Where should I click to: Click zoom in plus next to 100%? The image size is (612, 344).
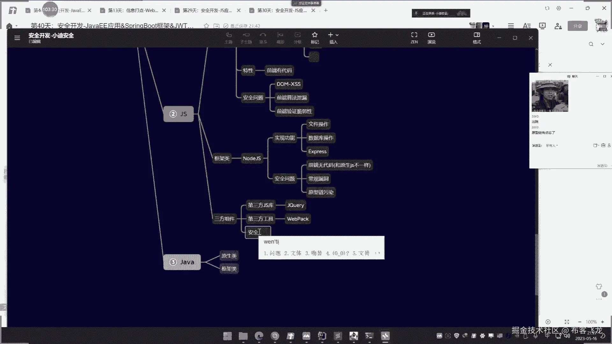(x=602, y=322)
